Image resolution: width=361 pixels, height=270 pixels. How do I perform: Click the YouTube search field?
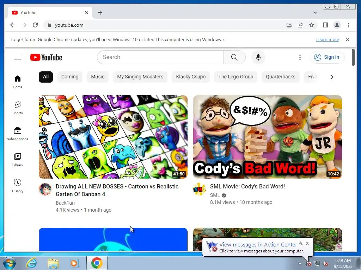tap(160, 57)
